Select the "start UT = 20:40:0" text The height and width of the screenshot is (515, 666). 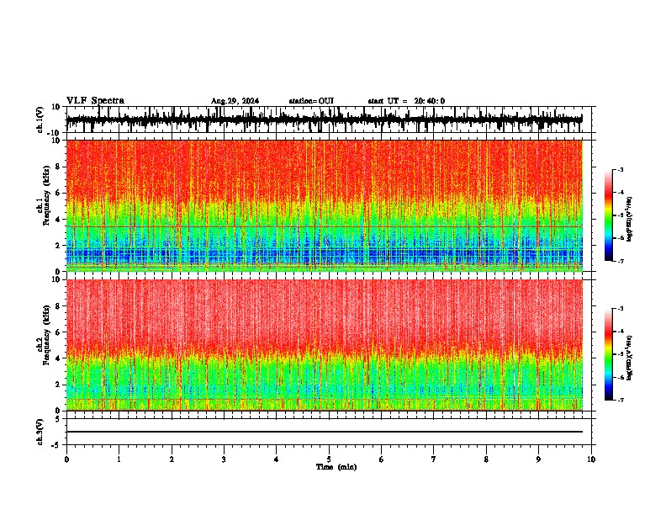406,101
